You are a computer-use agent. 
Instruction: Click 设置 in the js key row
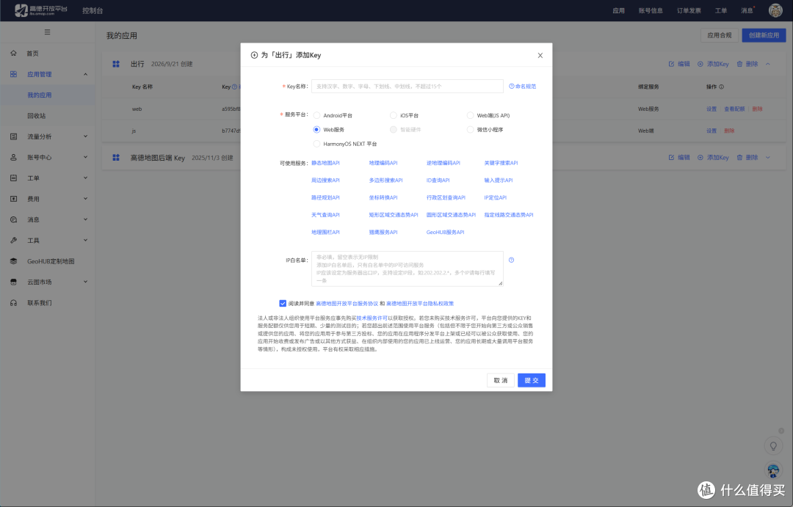(711, 131)
